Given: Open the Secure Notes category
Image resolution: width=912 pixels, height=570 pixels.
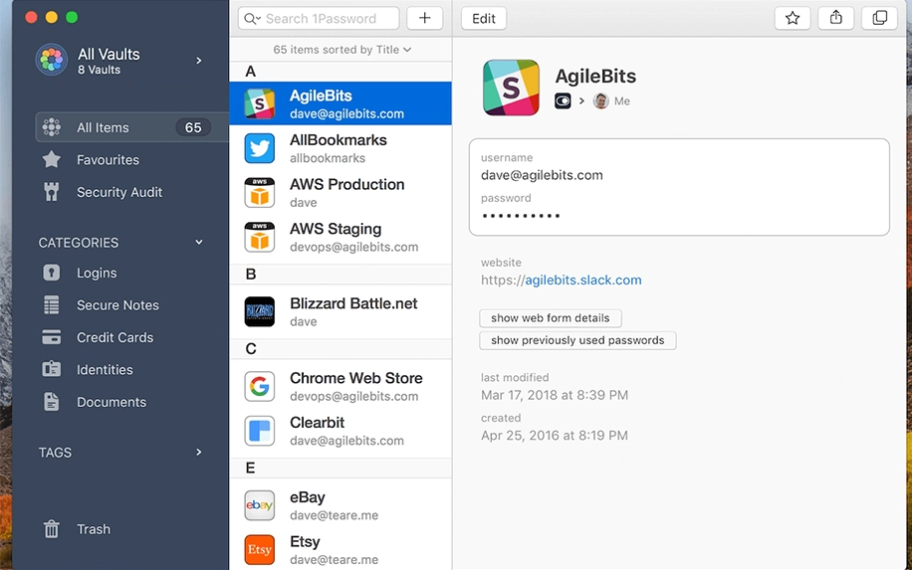Looking at the screenshot, I should pos(117,305).
